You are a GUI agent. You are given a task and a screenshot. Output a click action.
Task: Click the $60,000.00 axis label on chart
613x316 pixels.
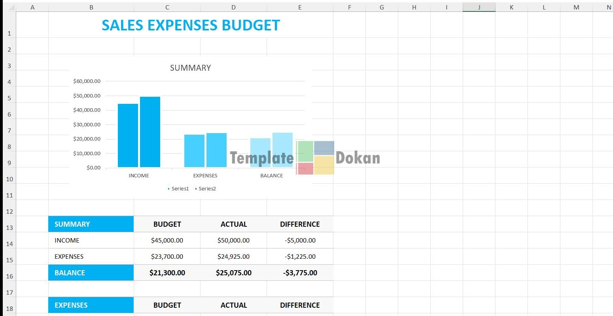[87, 81]
